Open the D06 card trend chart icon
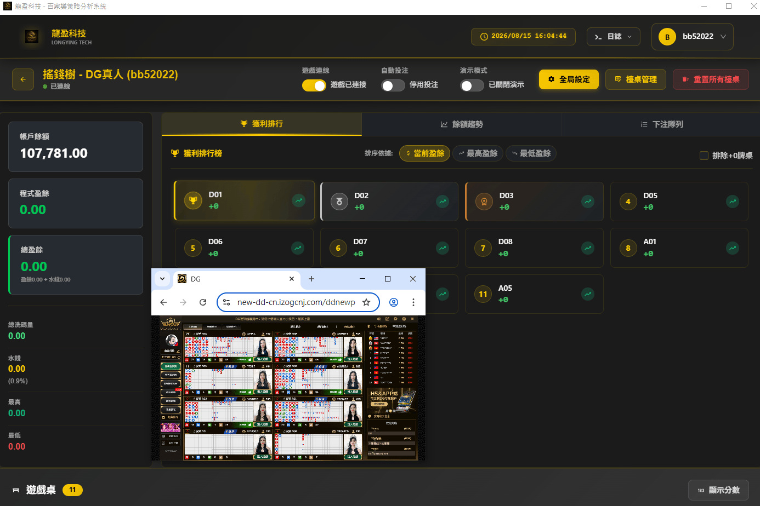This screenshot has width=760, height=506. (298, 248)
